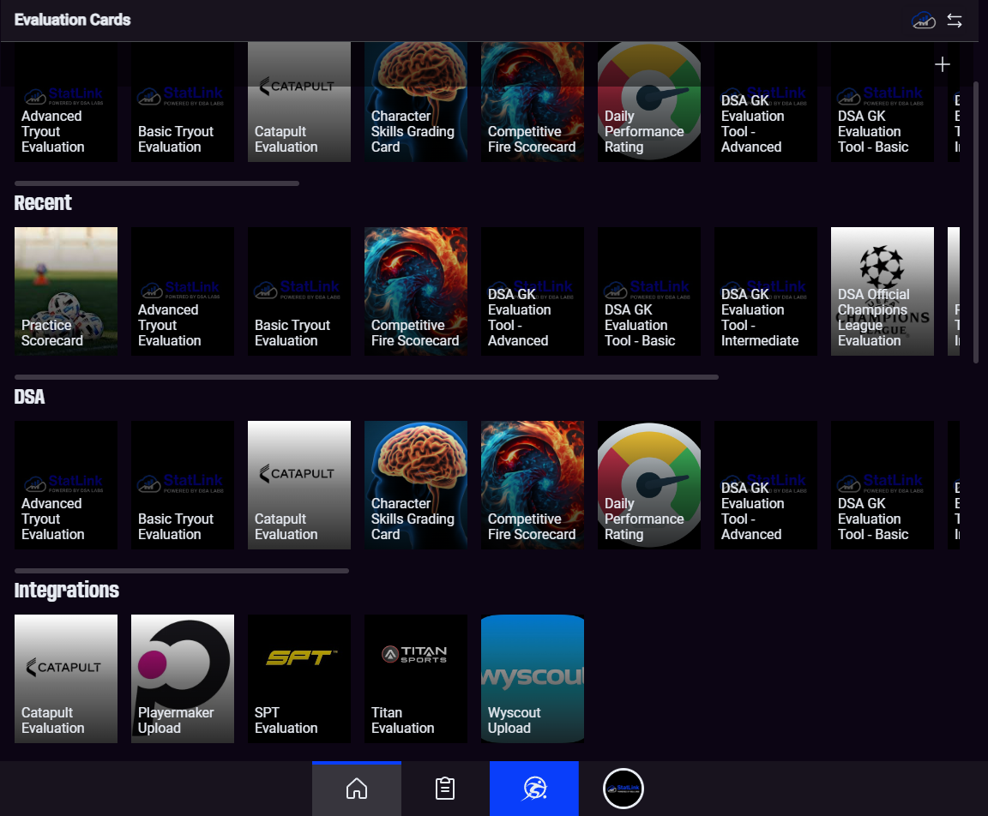Click the swap arrows icon in the header
The image size is (988, 816).
[955, 21]
